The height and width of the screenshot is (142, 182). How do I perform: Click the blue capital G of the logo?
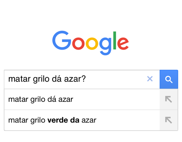pyautogui.click(x=61, y=40)
